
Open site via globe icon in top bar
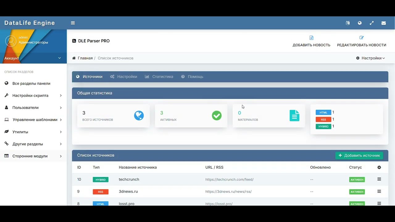360,23
